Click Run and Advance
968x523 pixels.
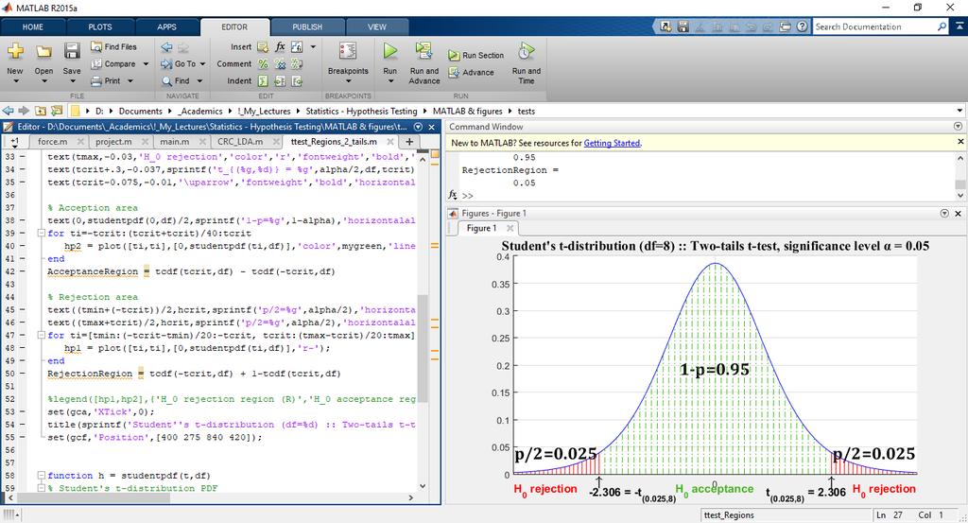(424, 62)
